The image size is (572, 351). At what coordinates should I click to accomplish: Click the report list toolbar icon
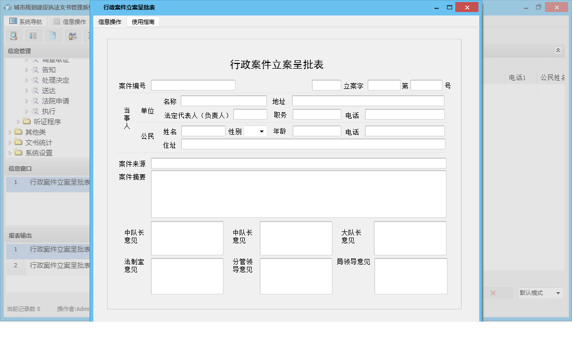33,36
